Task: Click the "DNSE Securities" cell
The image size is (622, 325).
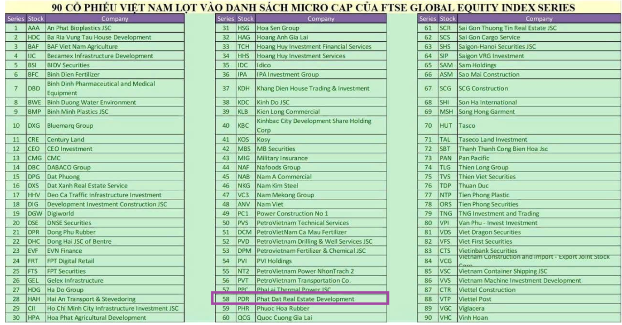Action: [x=114, y=223]
